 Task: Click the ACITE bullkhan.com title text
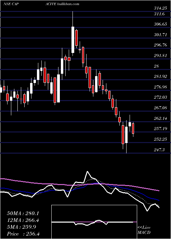pos(62,4)
